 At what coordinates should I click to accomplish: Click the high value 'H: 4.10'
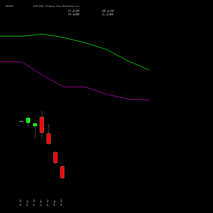(x=108, y=11)
